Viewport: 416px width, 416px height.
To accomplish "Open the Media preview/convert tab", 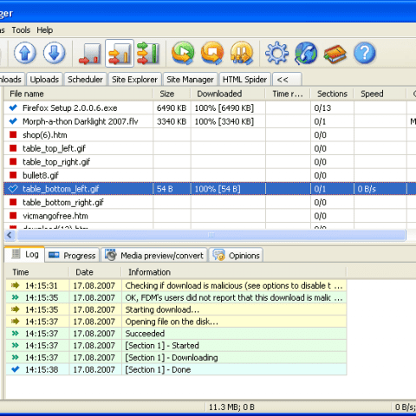I will [154, 256].
